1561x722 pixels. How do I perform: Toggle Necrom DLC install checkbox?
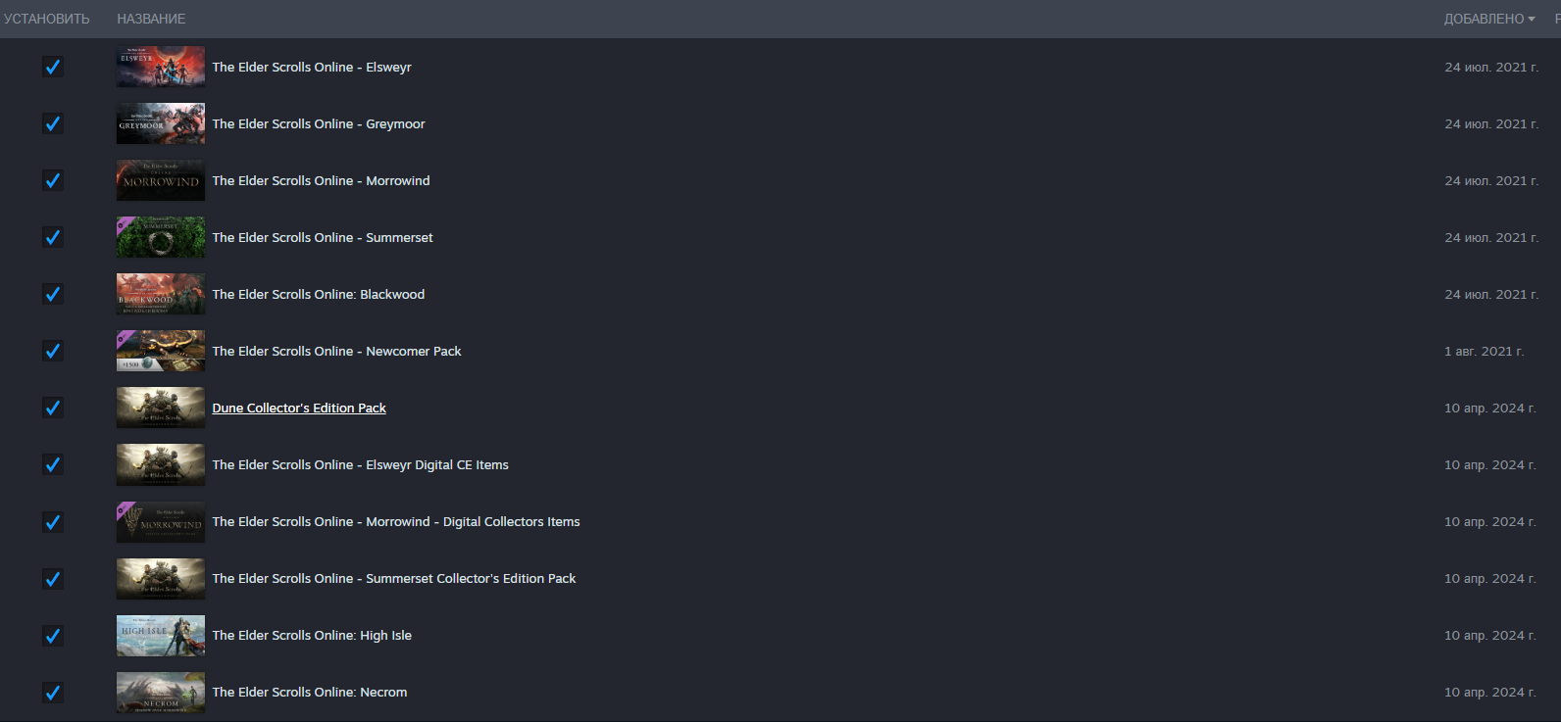click(x=53, y=692)
